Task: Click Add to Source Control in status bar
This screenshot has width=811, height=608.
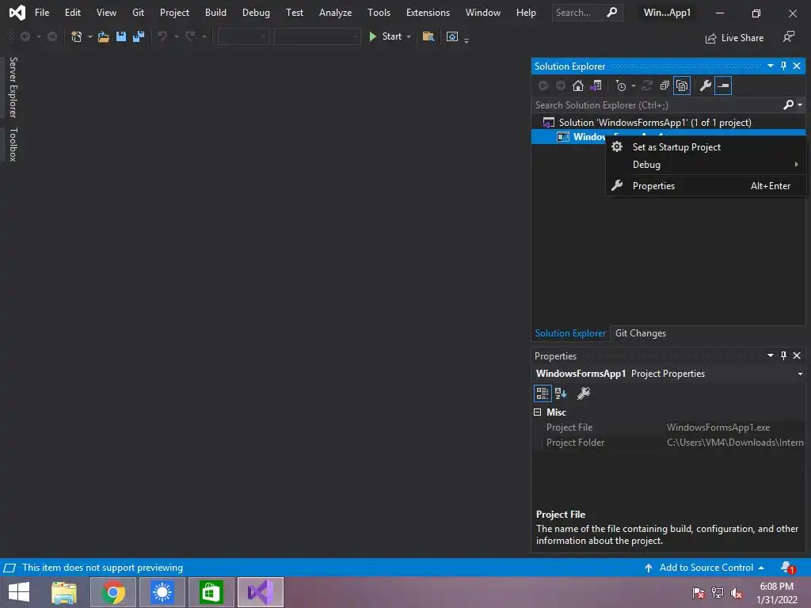Action: pos(706,568)
